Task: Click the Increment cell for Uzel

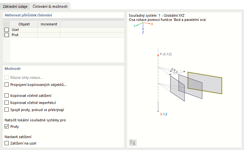Action: click(x=49, y=30)
